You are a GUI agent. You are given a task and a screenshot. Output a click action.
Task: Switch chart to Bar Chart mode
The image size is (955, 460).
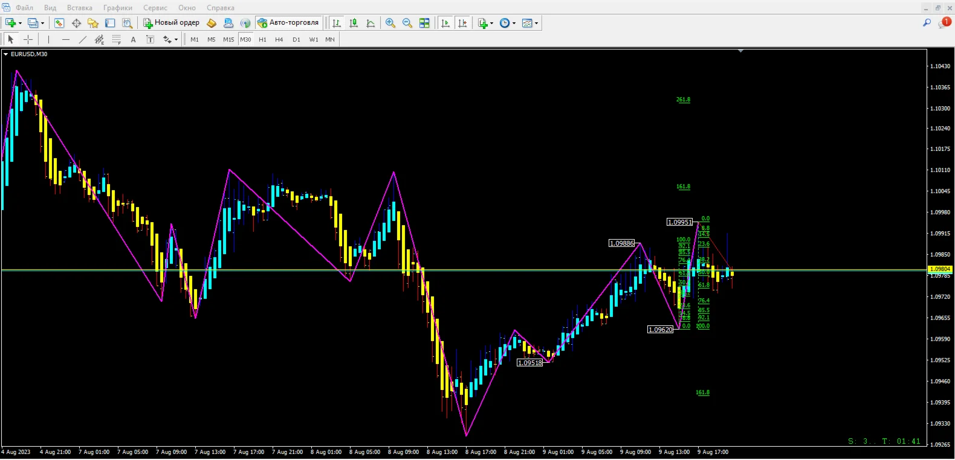point(337,23)
